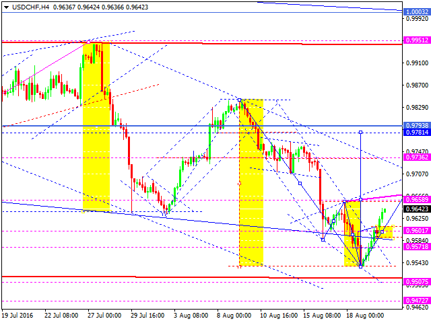Select the 22 Jul 08:00 time label
This screenshot has width=431, height=323.
(61, 316)
